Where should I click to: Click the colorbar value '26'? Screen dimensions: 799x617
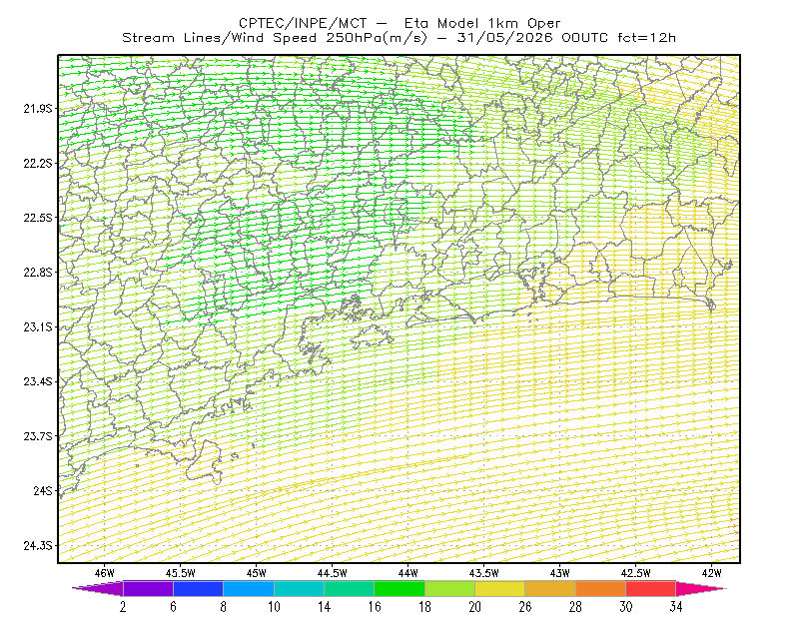525,607
